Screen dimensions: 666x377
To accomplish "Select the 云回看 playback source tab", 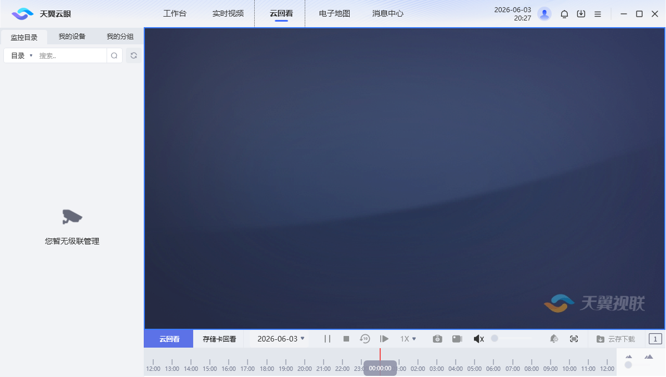I will coord(169,339).
